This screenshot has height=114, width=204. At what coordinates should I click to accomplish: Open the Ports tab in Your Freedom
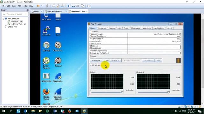click(126, 28)
